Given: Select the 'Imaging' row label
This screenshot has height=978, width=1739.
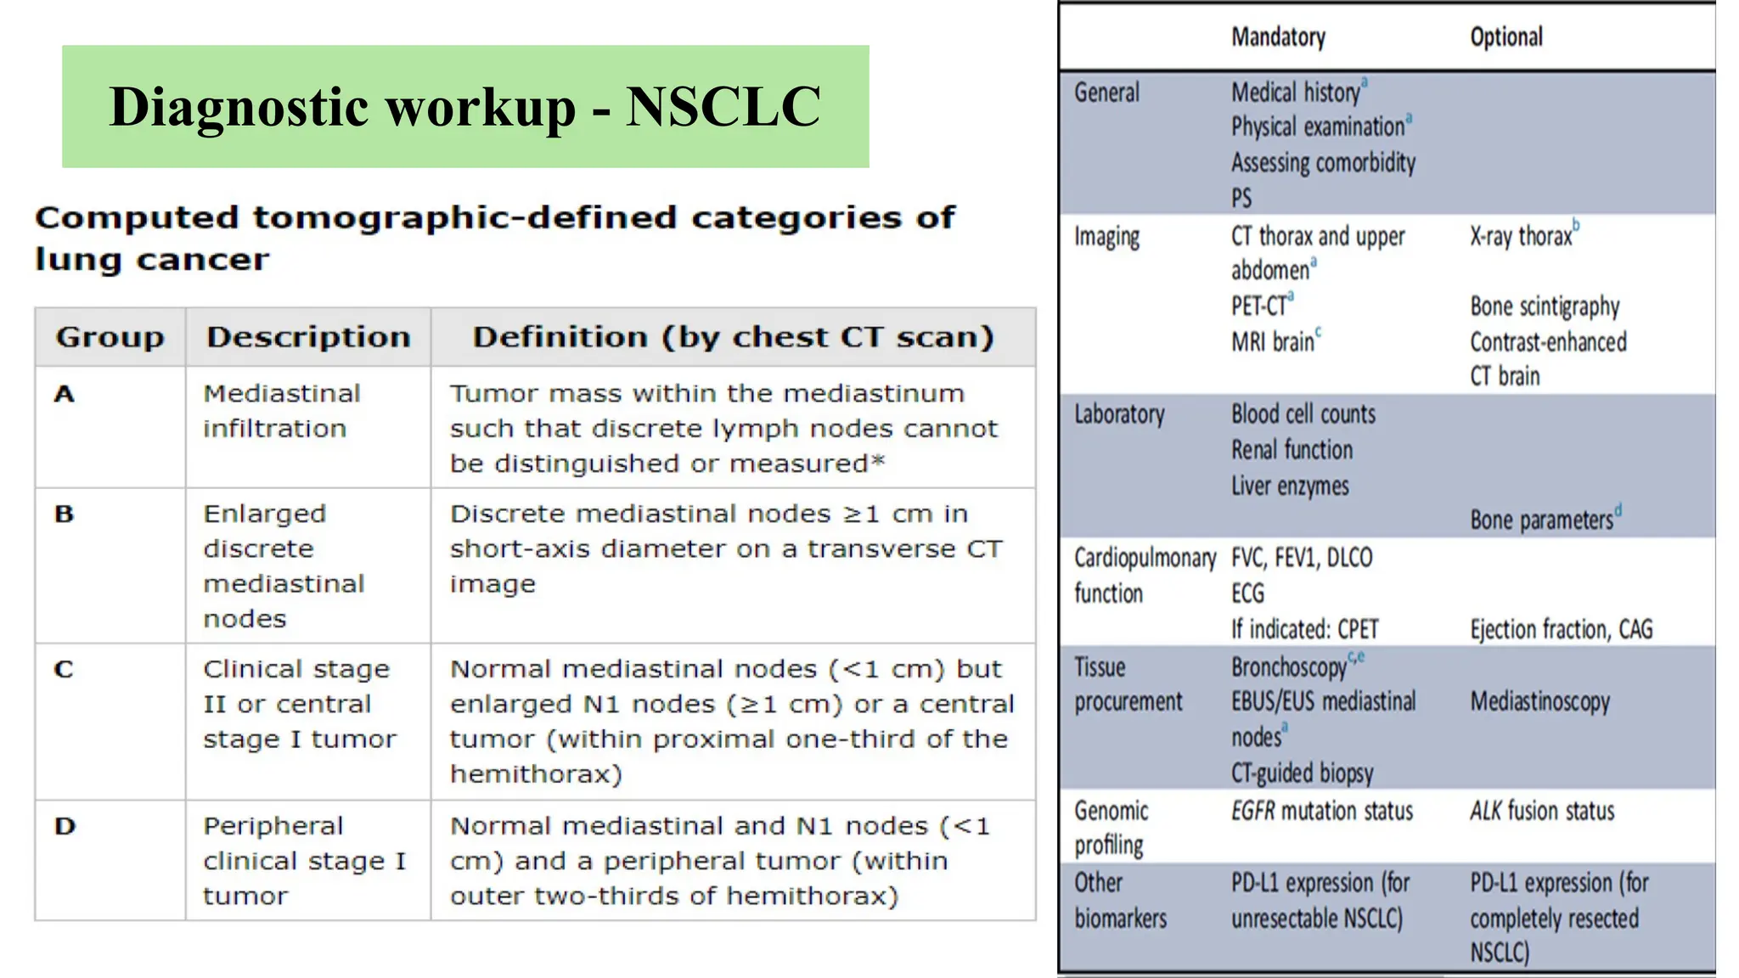Looking at the screenshot, I should click(1106, 237).
